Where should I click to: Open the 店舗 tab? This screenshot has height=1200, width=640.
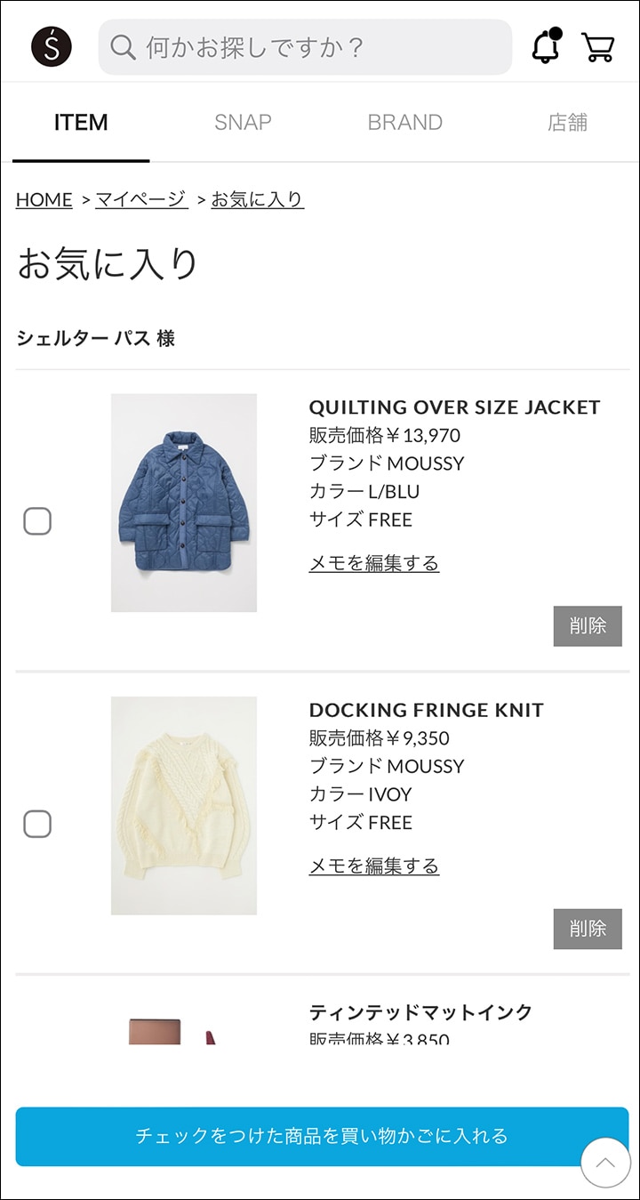[567, 123]
